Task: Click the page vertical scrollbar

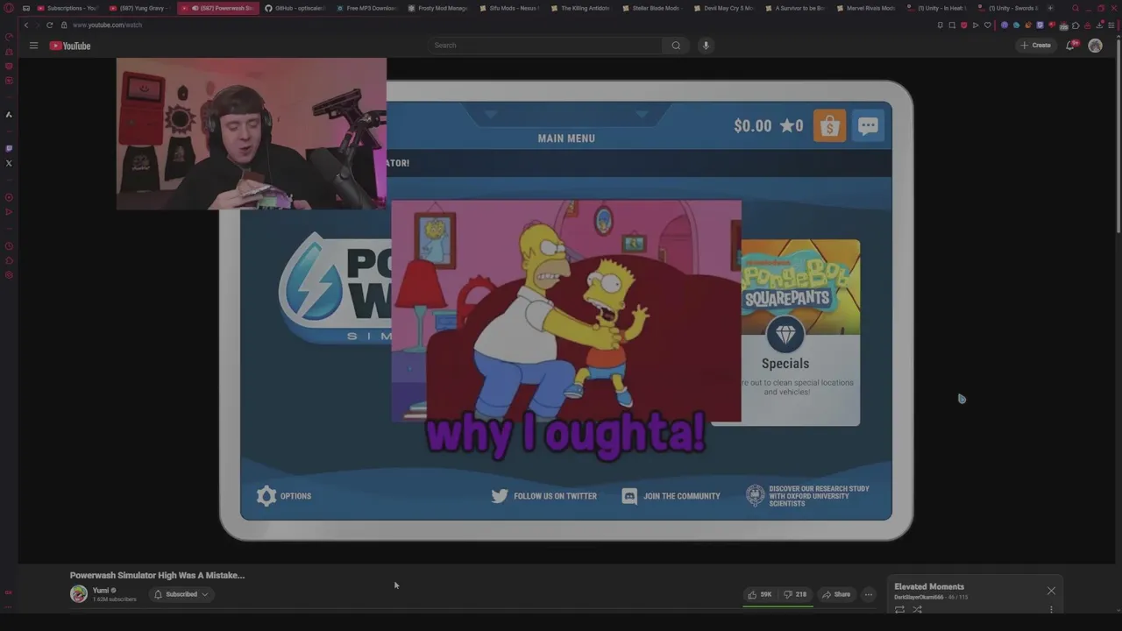Action: click(x=1118, y=140)
